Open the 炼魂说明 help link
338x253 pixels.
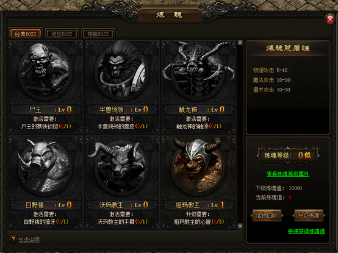pyautogui.click(x=29, y=240)
